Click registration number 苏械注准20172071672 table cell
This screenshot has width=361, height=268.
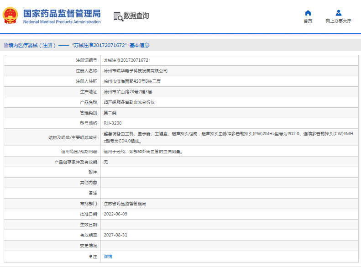126,60
